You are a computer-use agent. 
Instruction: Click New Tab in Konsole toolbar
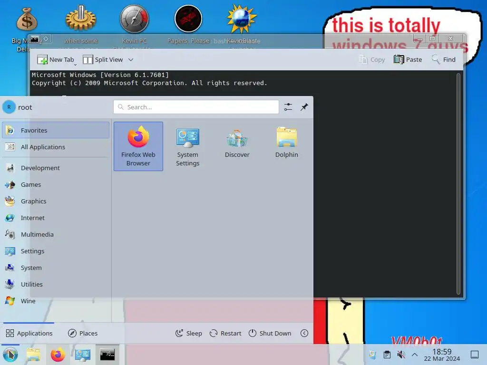56,59
